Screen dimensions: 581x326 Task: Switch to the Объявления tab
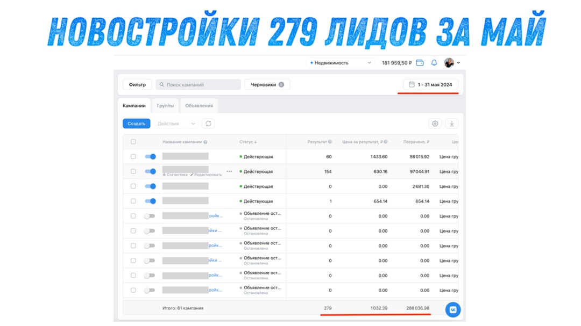(199, 106)
